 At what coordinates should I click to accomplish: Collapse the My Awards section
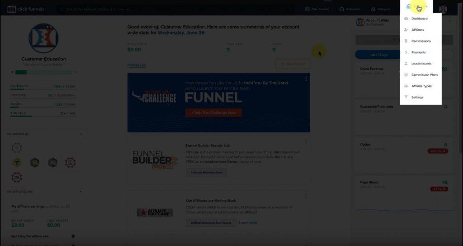point(80,134)
